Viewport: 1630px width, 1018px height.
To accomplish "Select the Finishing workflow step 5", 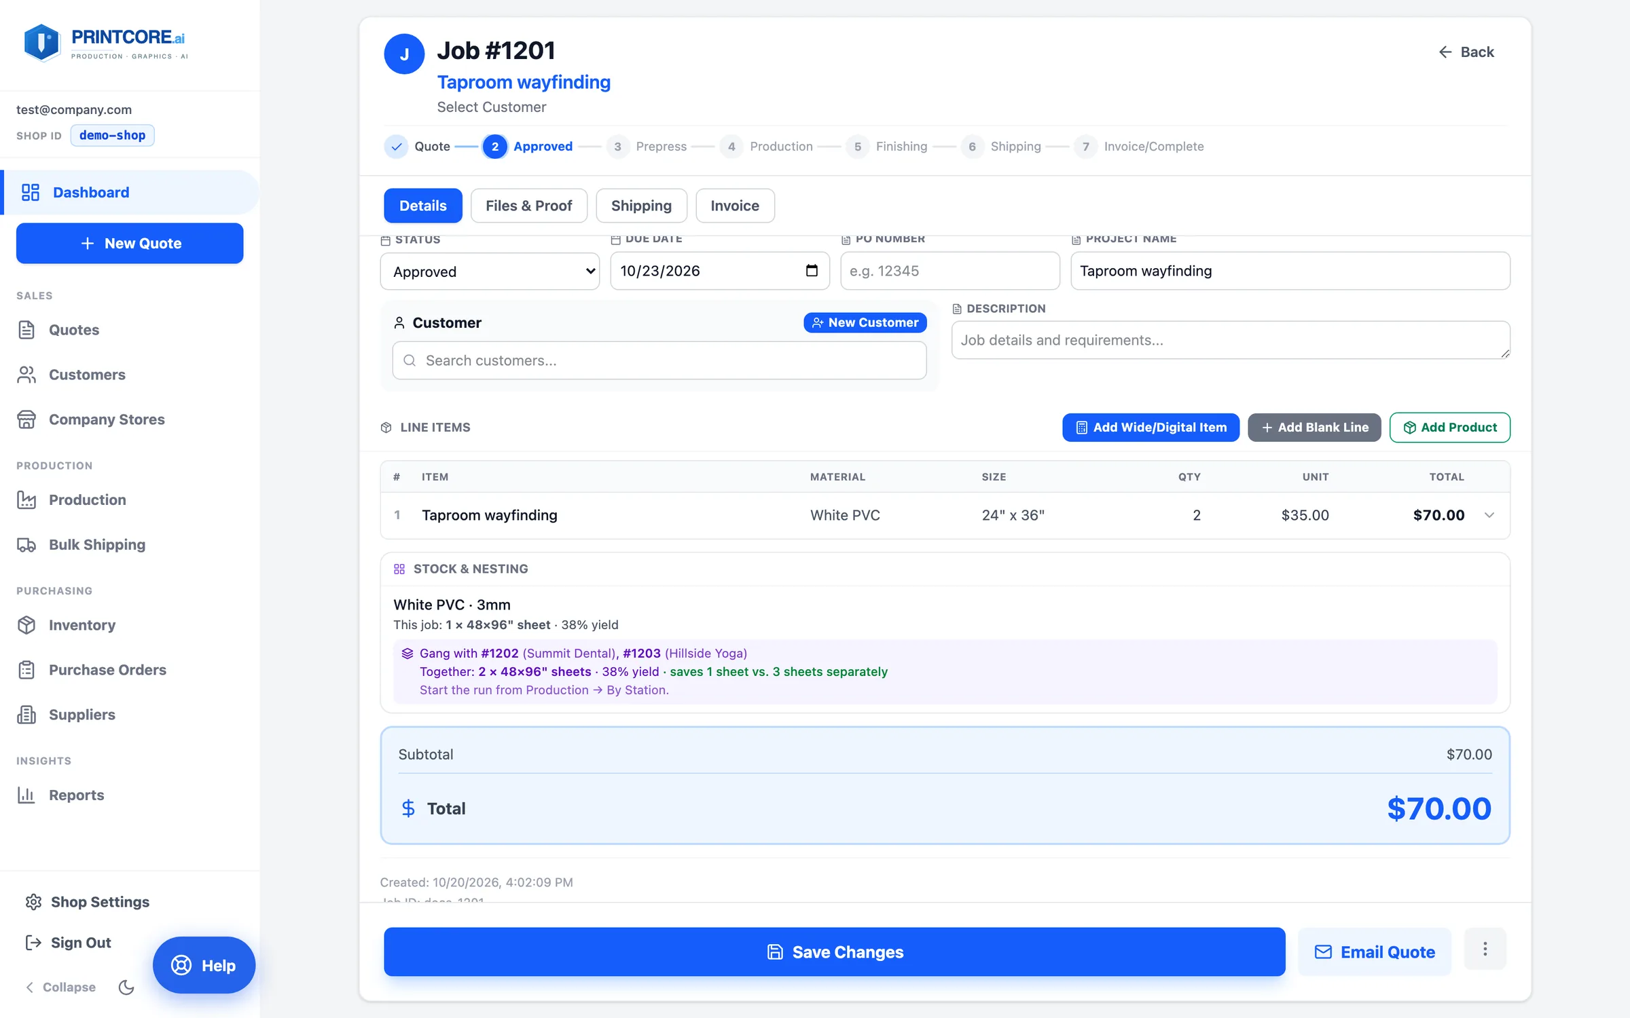I will 886,147.
